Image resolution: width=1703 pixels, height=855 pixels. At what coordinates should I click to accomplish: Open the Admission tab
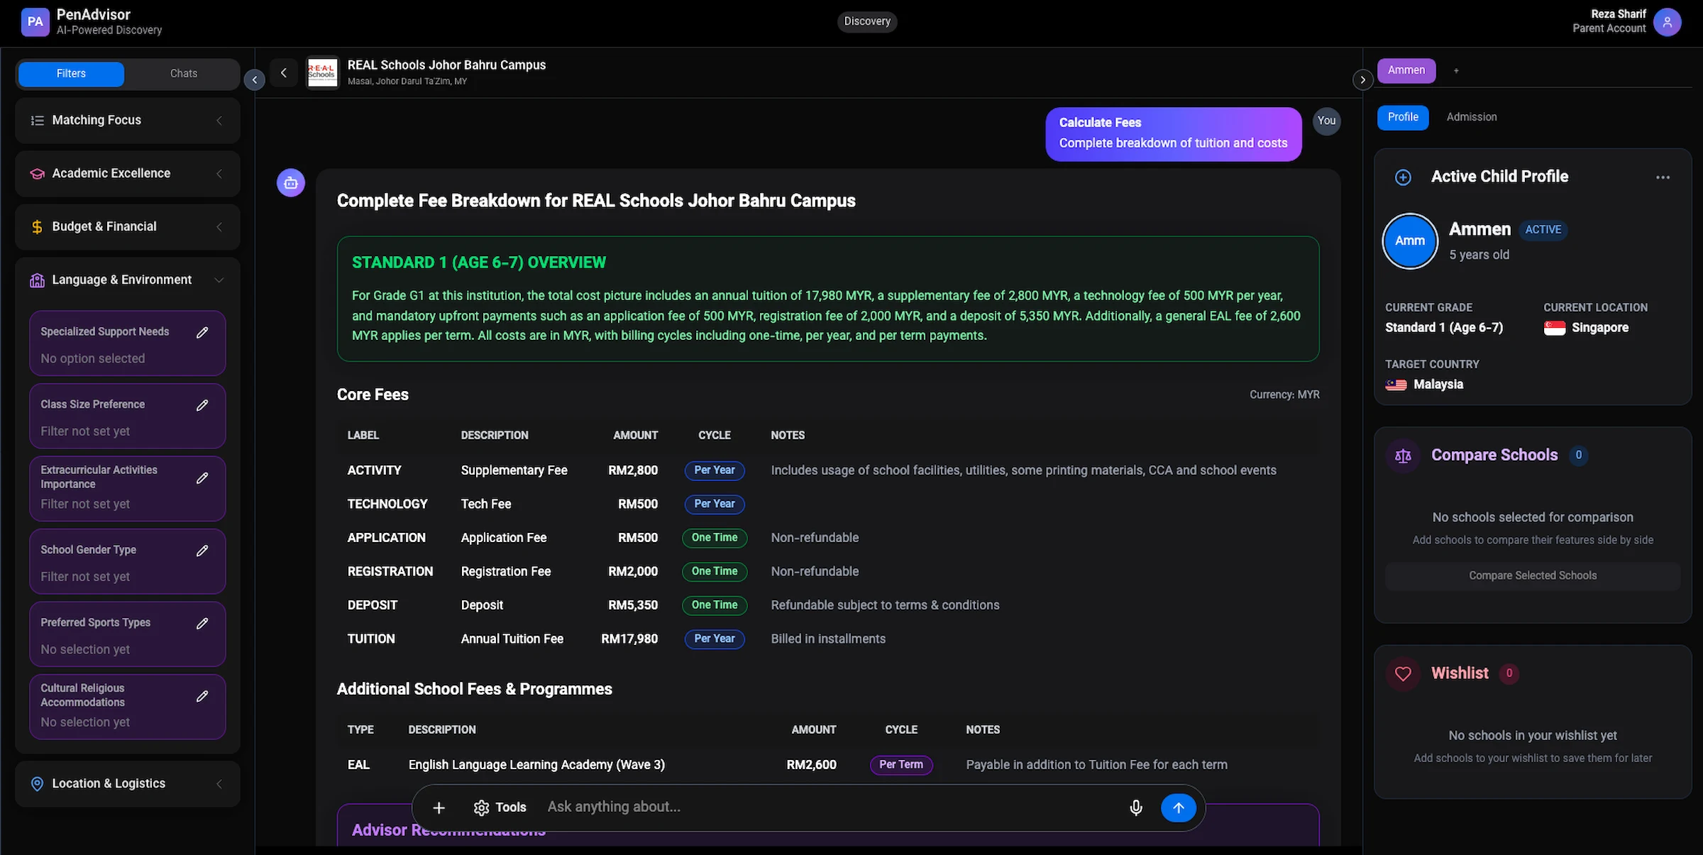coord(1472,117)
